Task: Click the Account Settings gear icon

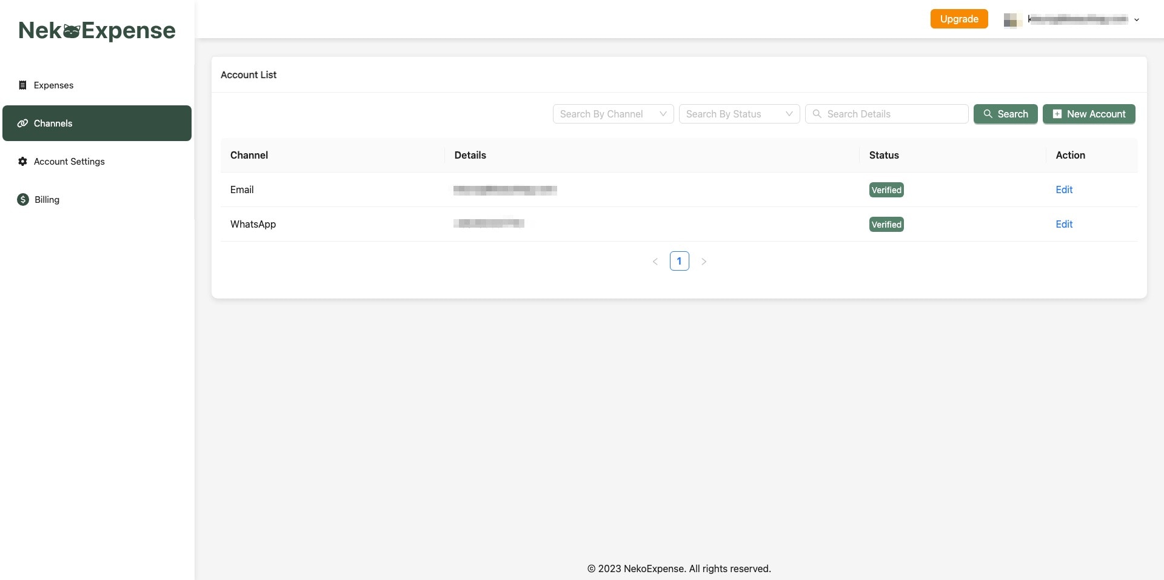Action: [x=22, y=162]
